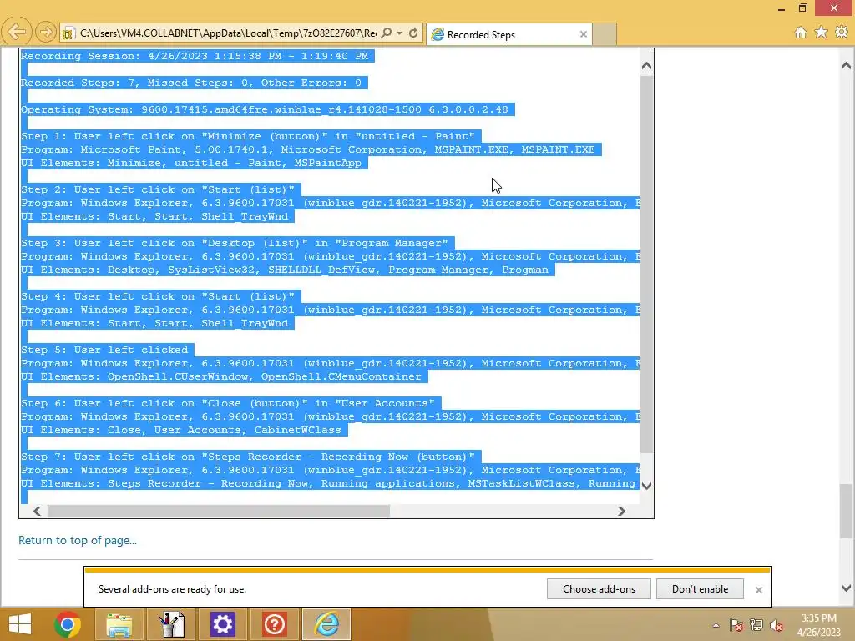This screenshot has height=641, width=855.
Task: Click the details box left scroll arrow
Action: pyautogui.click(x=37, y=512)
